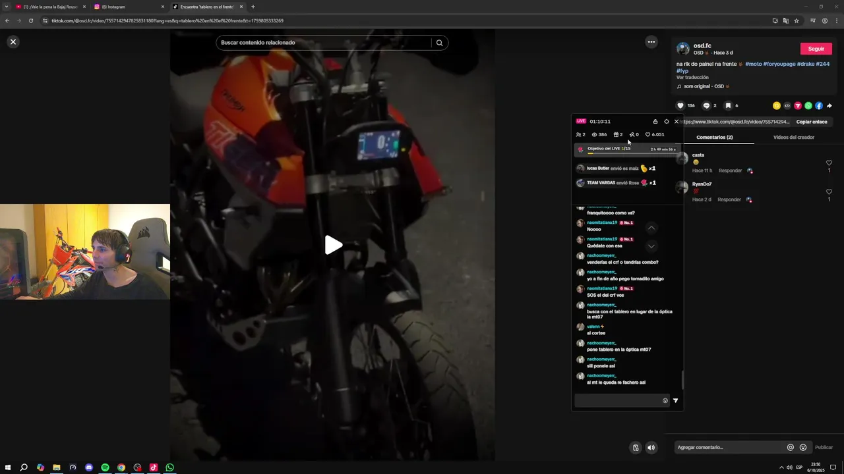Click the LIVE likes heart count 6.051
Image resolution: width=844 pixels, height=474 pixels.
tap(655, 134)
